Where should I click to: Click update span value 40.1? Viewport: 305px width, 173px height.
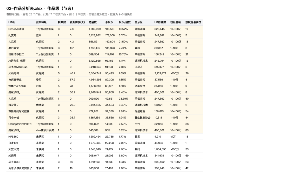click(x=72, y=73)
